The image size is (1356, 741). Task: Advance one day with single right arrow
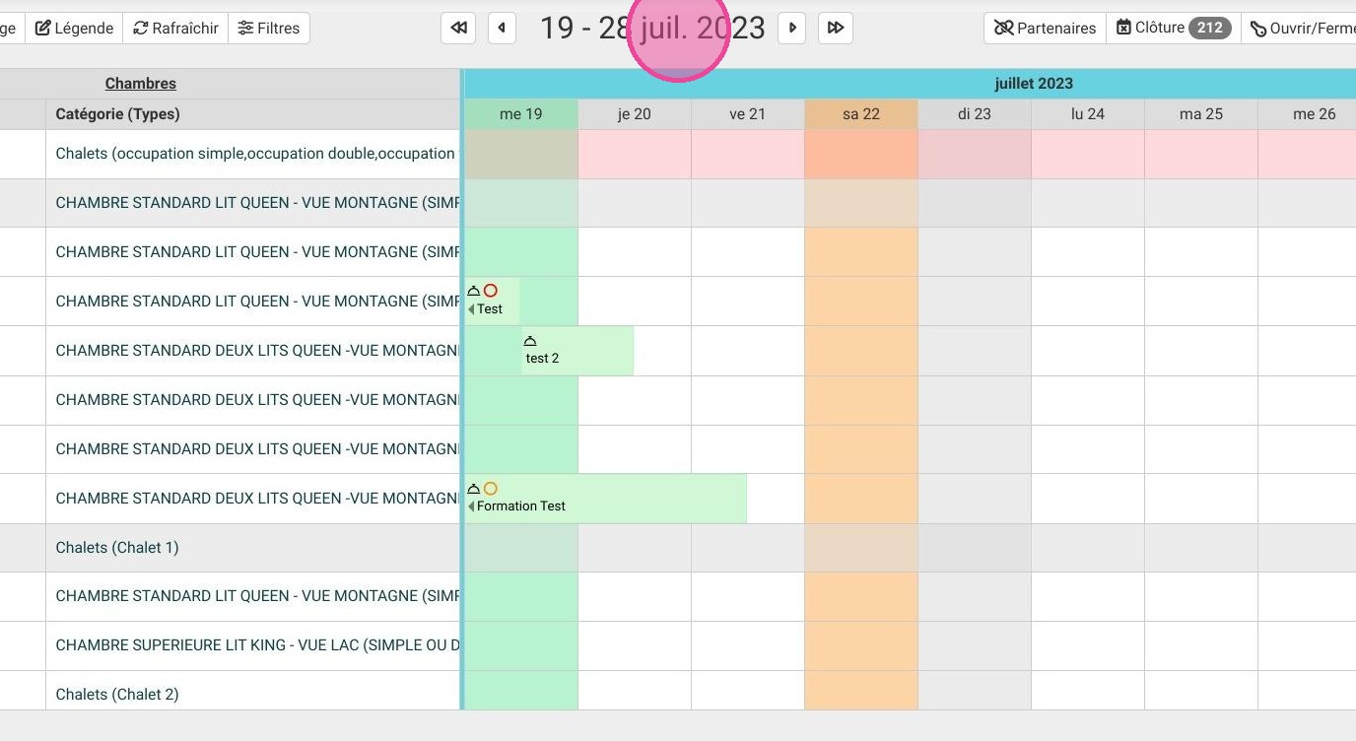coord(792,29)
